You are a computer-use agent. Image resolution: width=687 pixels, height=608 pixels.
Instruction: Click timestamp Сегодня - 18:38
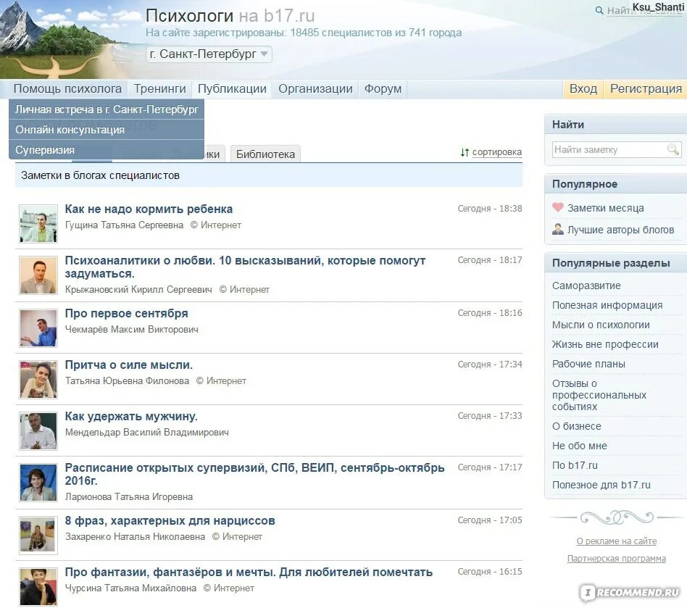[490, 209]
